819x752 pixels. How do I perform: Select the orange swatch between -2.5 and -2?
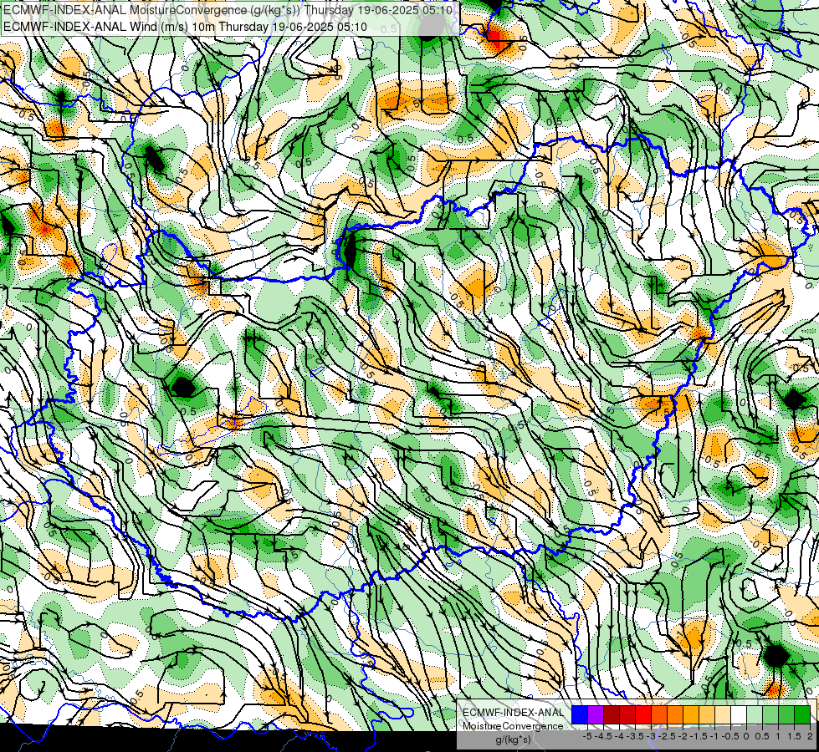pyautogui.click(x=675, y=715)
